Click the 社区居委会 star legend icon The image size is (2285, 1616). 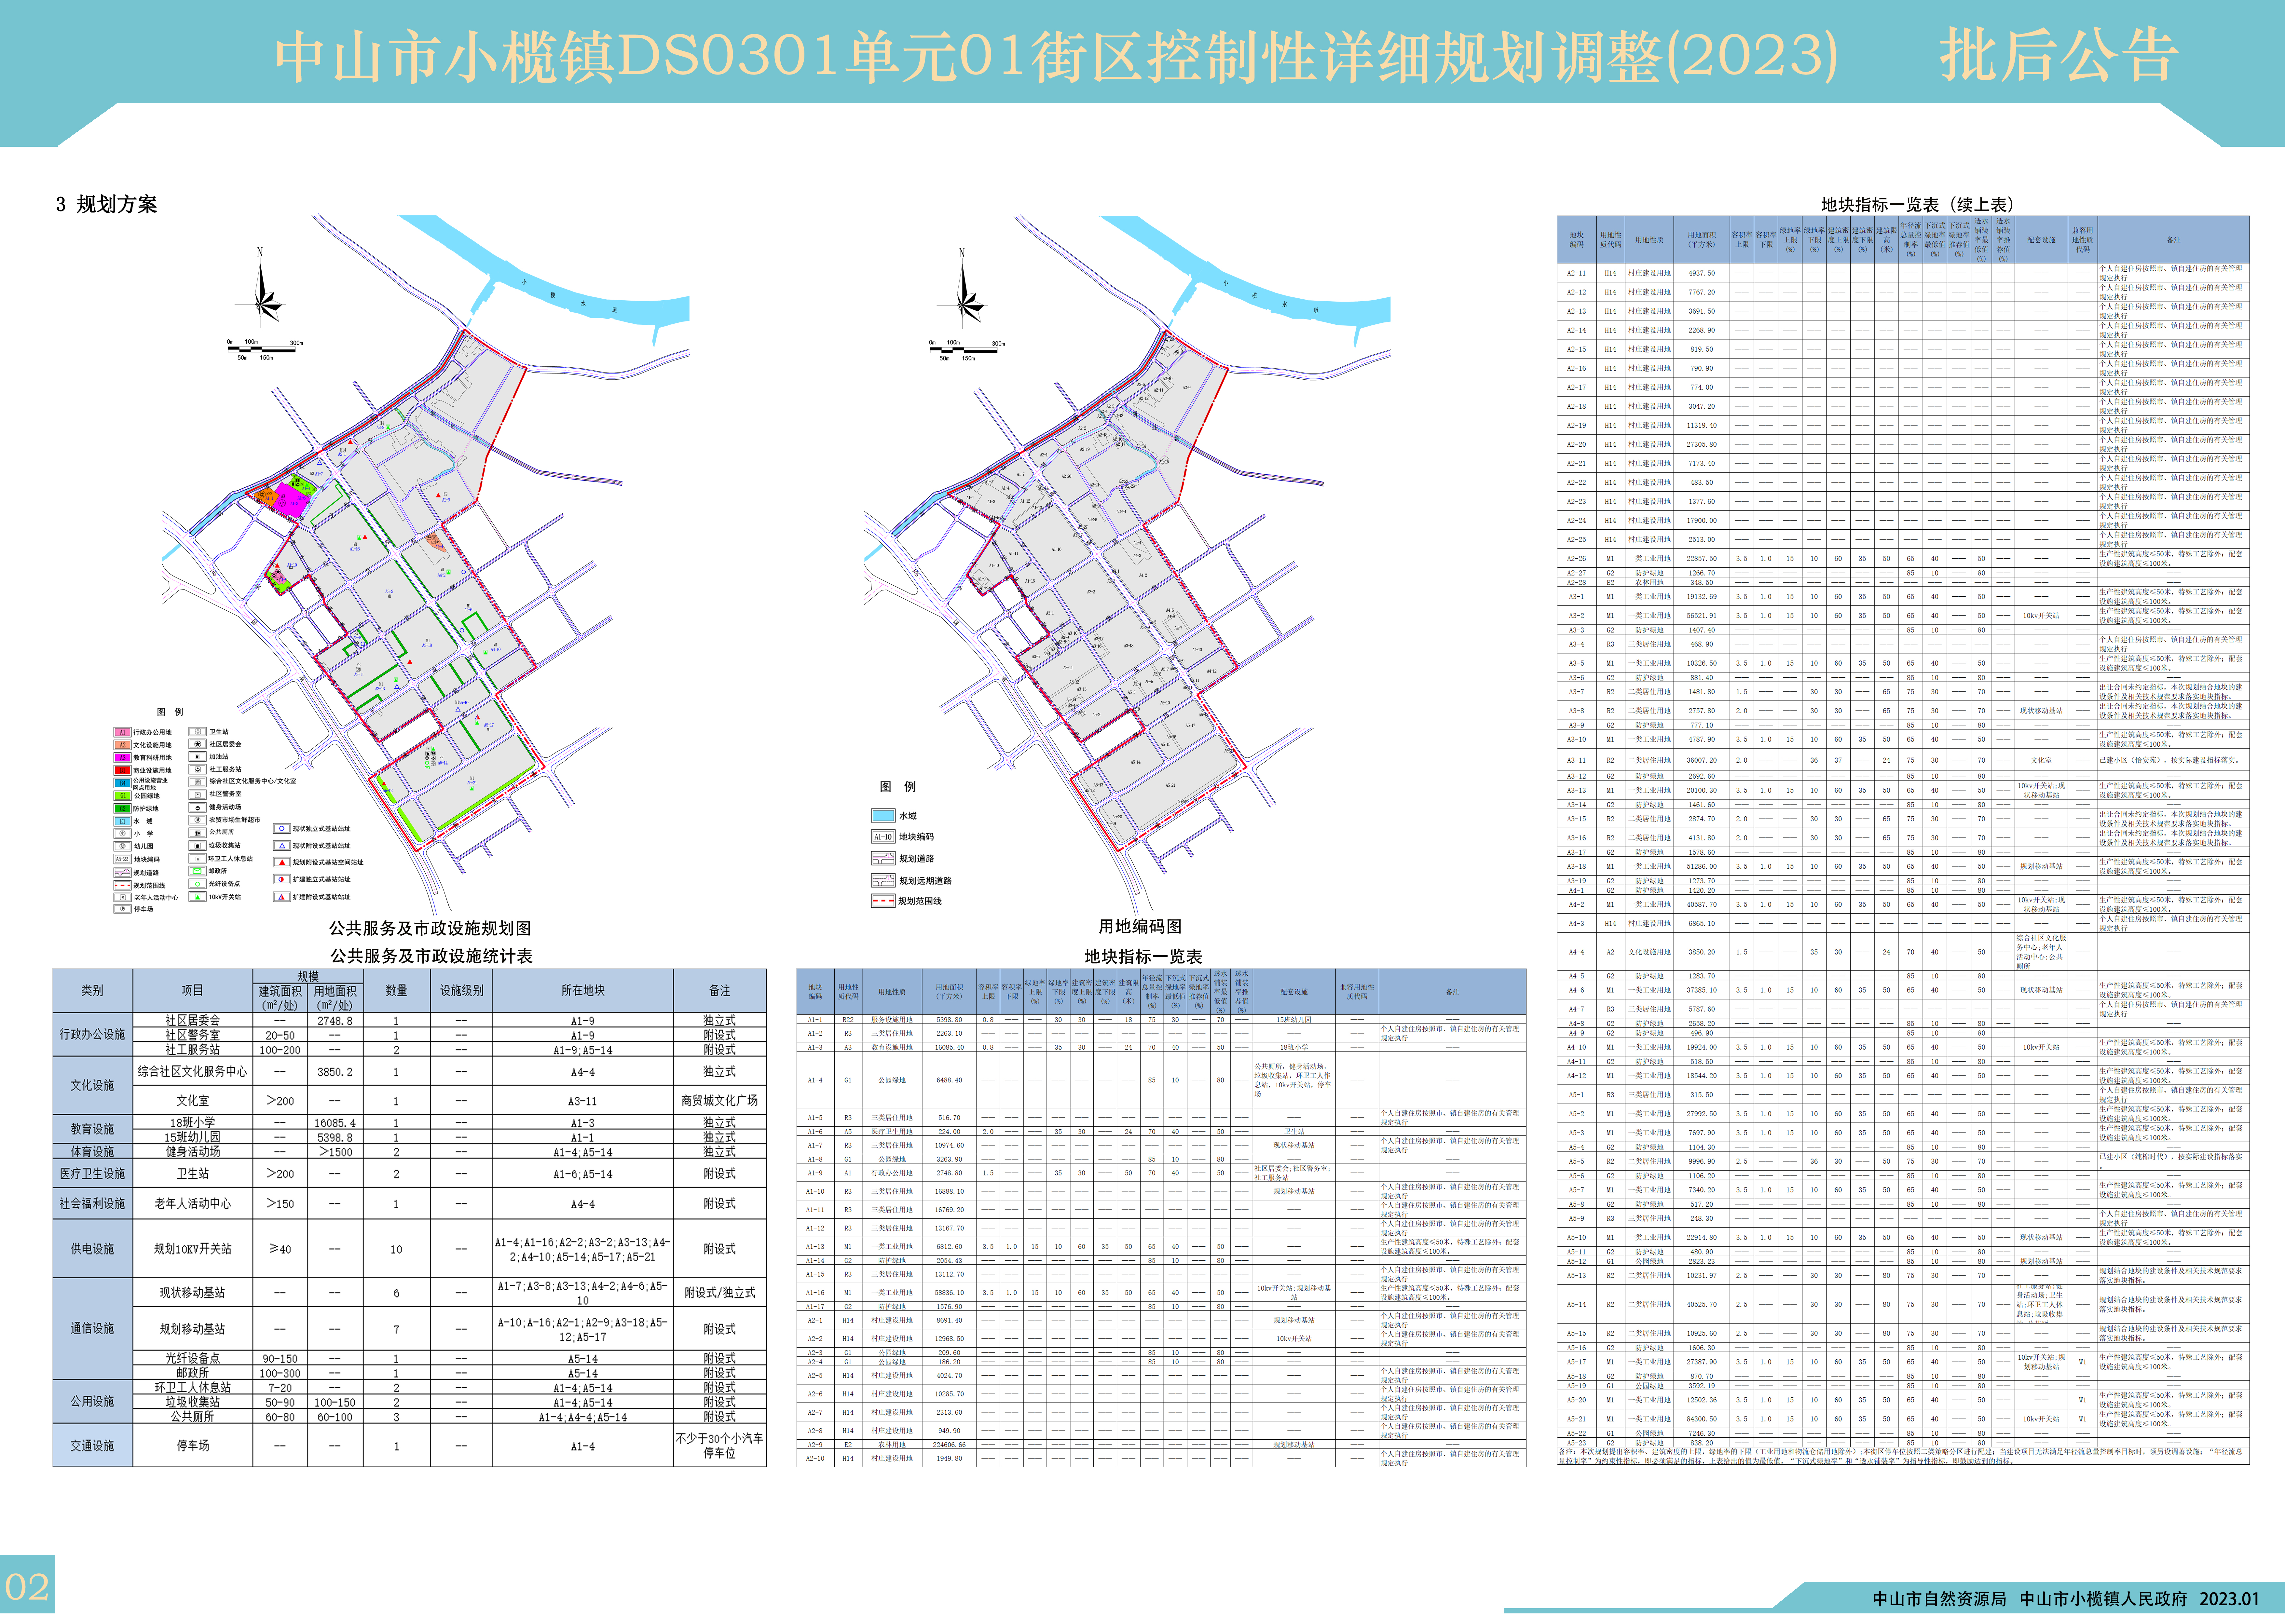(x=198, y=744)
